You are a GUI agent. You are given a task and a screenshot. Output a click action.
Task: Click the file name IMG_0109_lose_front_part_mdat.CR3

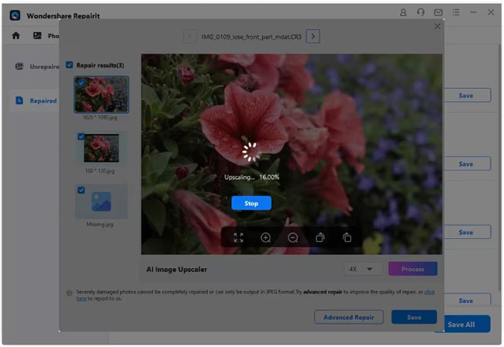251,36
